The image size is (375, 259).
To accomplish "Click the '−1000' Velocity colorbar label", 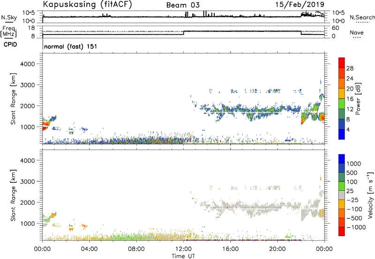I will (356, 227).
